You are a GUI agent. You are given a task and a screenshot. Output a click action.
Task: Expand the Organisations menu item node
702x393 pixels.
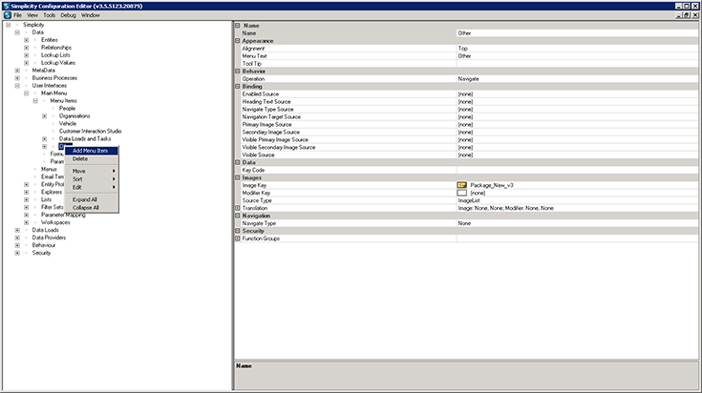(x=44, y=116)
